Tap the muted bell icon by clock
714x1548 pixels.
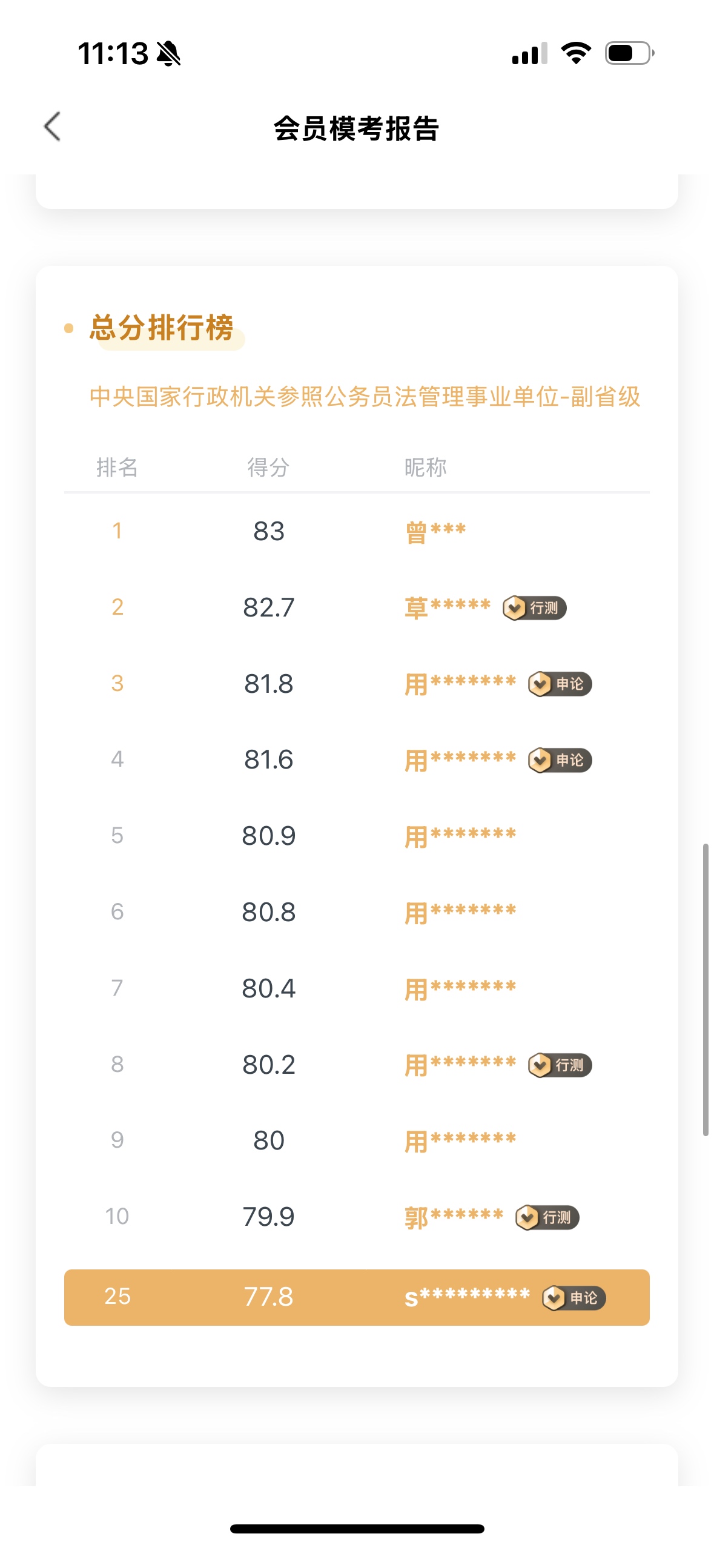169,54
